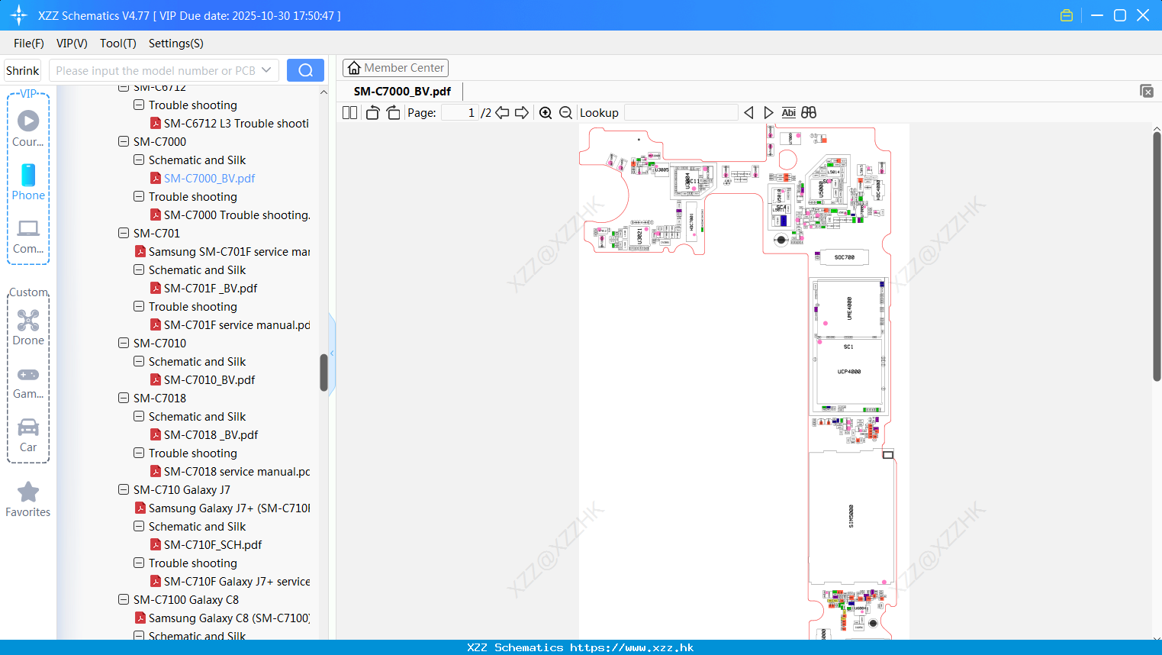Image resolution: width=1162 pixels, height=655 pixels.
Task: Close the document tab panel icon
Action: tap(1146, 91)
